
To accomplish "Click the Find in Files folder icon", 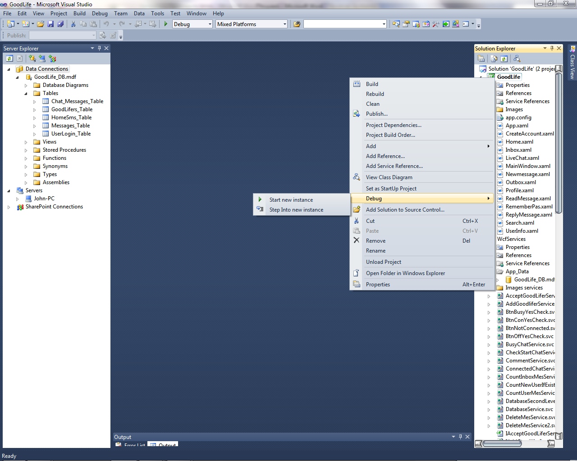I will coord(297,24).
